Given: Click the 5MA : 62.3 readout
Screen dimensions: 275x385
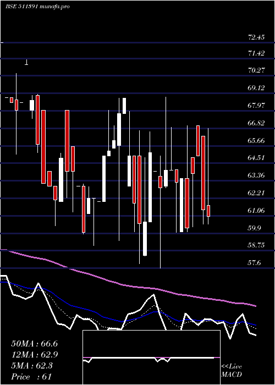Looking at the screenshot, I should [x=32, y=366].
